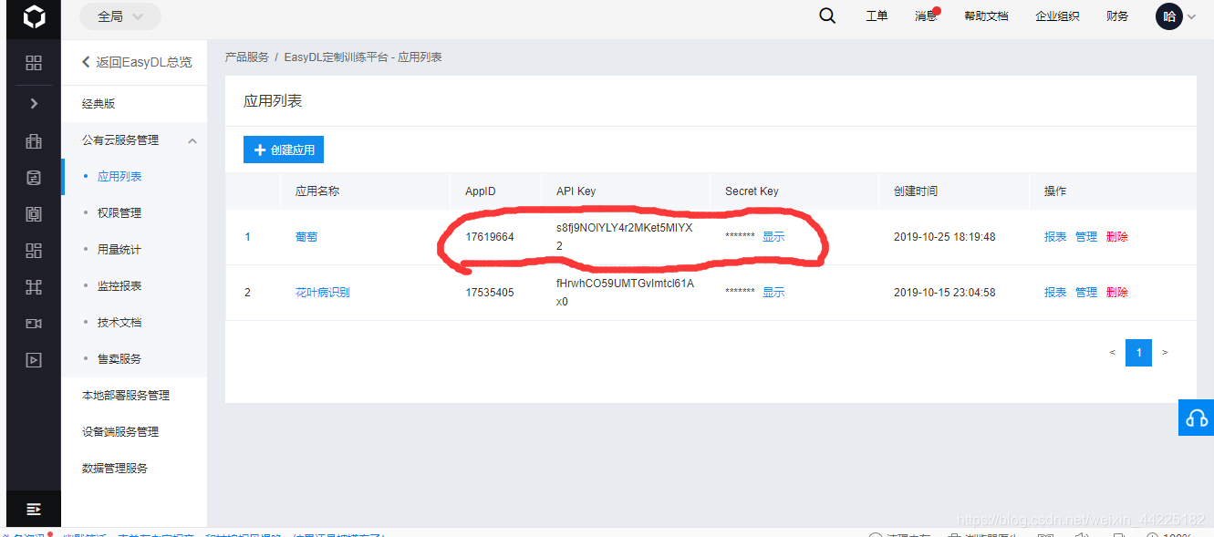Click AppID value 17619664
The image size is (1214, 537).
click(x=490, y=237)
